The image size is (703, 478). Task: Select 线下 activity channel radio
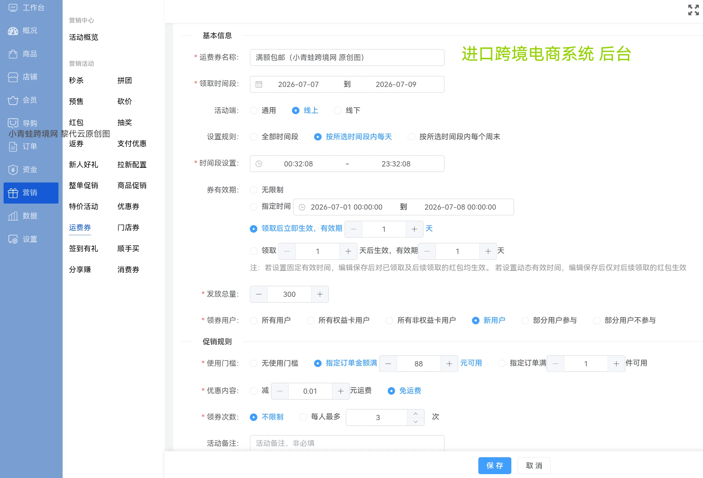pyautogui.click(x=338, y=110)
